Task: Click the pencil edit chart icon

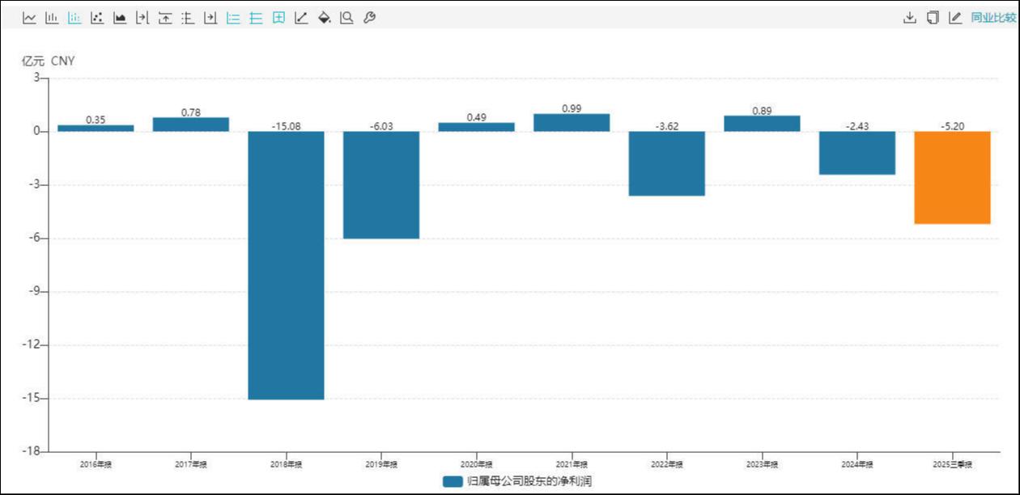Action: (955, 18)
